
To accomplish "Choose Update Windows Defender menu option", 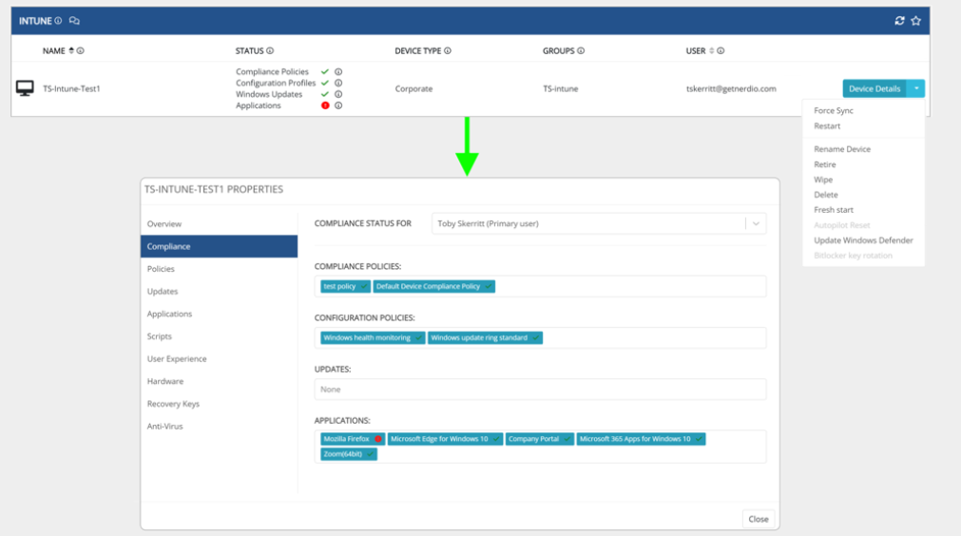I will click(863, 240).
